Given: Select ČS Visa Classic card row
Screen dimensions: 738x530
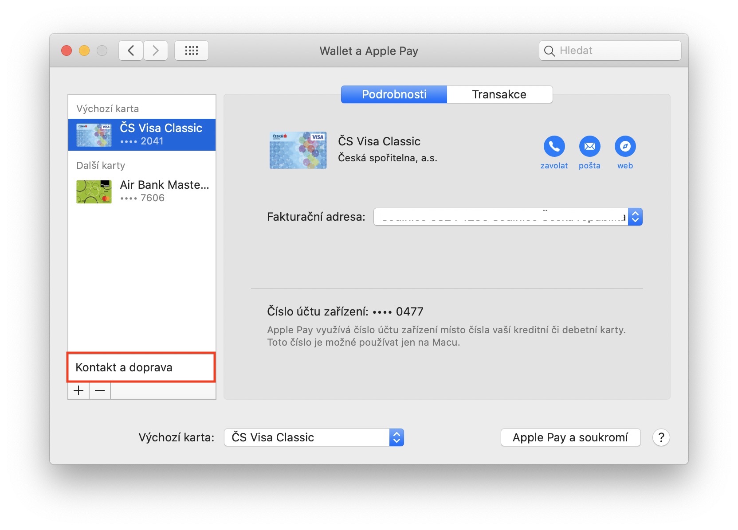Looking at the screenshot, I should pyautogui.click(x=142, y=135).
